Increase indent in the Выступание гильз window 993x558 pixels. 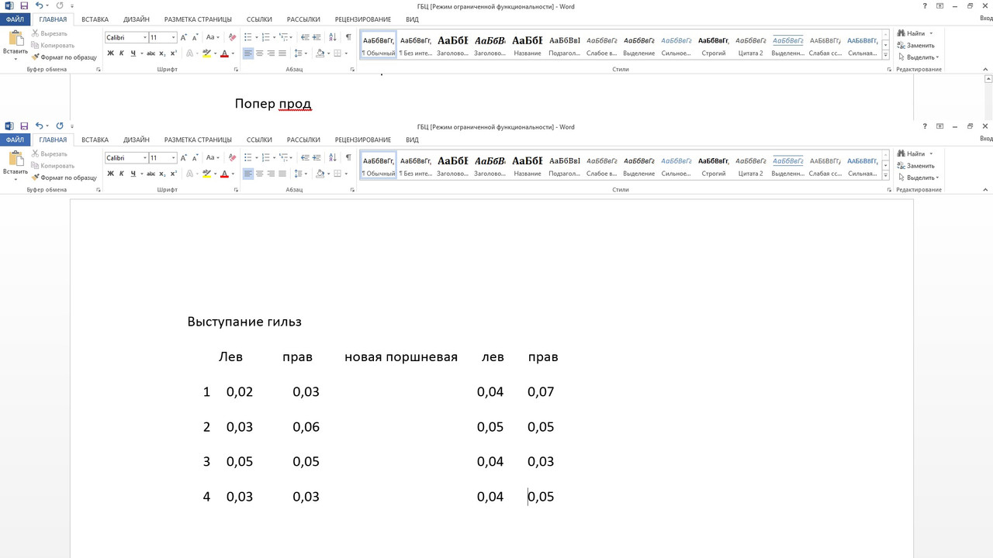(x=317, y=157)
